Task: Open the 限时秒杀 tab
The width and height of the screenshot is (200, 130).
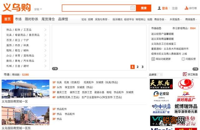Action: coord(32,19)
